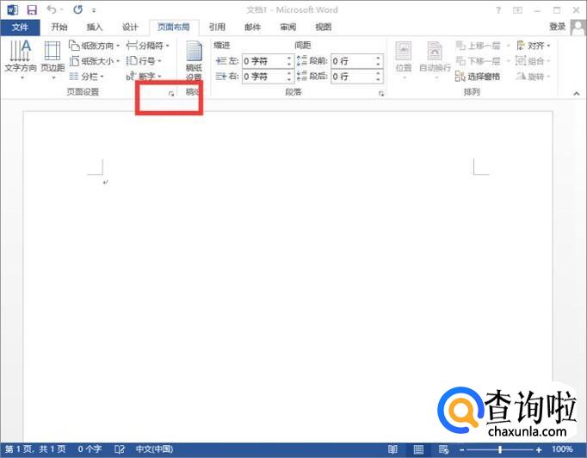
Task: Click the proofing icon in status bar
Action: pos(120,449)
